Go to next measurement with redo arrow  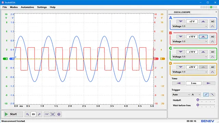point(39,114)
